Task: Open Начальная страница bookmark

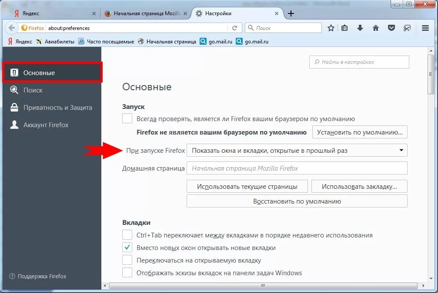Action: [167, 42]
